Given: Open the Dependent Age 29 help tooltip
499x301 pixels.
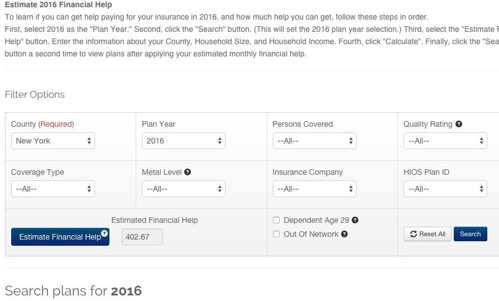Looking at the screenshot, I should [x=355, y=220].
